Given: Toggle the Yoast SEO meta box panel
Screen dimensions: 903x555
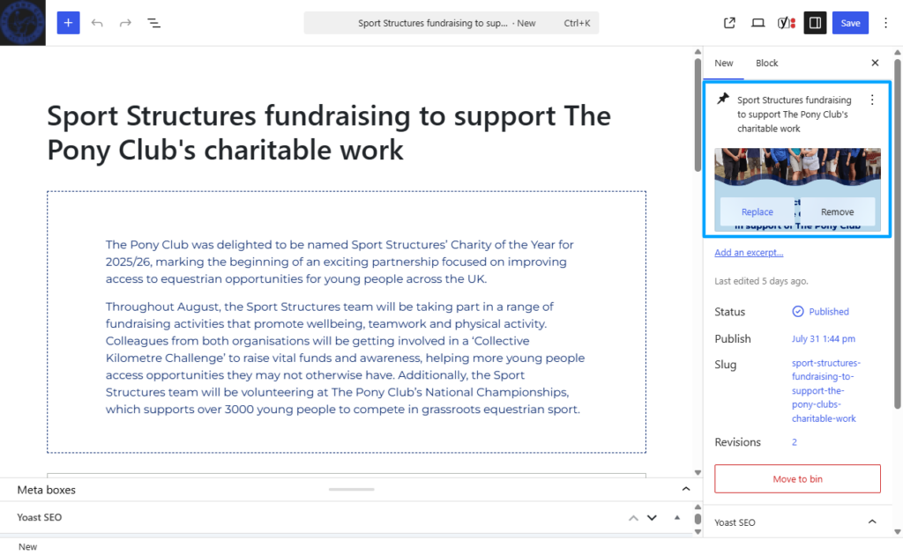Looking at the screenshot, I should (x=677, y=518).
